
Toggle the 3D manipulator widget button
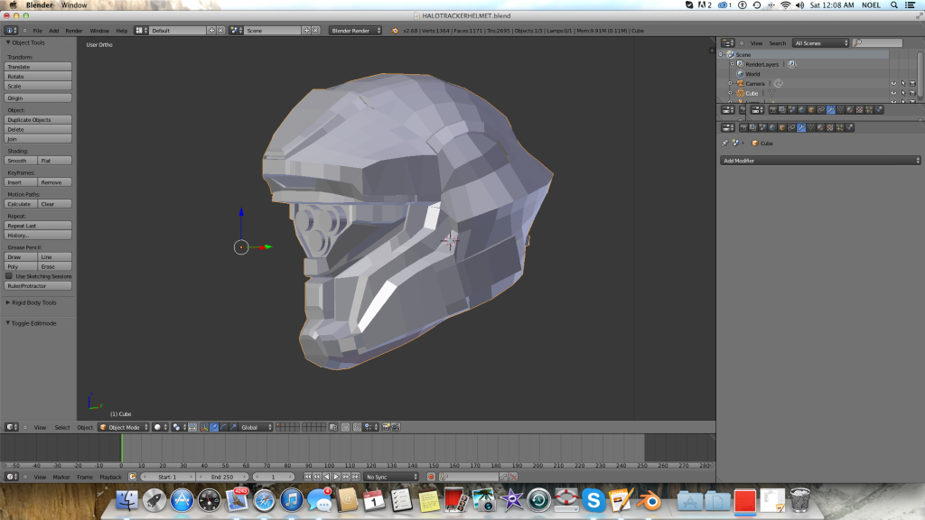pos(204,427)
